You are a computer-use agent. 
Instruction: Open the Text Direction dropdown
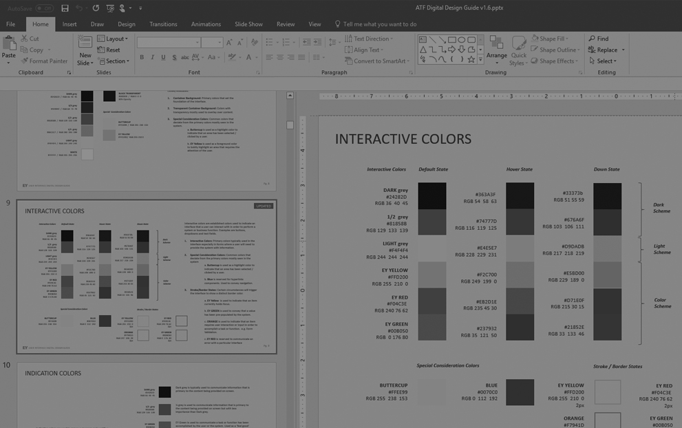369,39
